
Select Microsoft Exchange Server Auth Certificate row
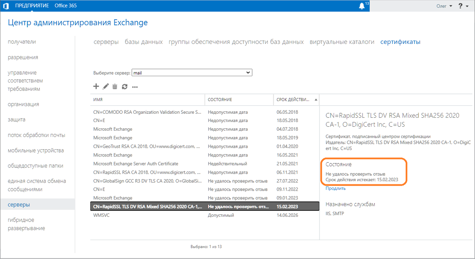pyautogui.click(x=205, y=163)
